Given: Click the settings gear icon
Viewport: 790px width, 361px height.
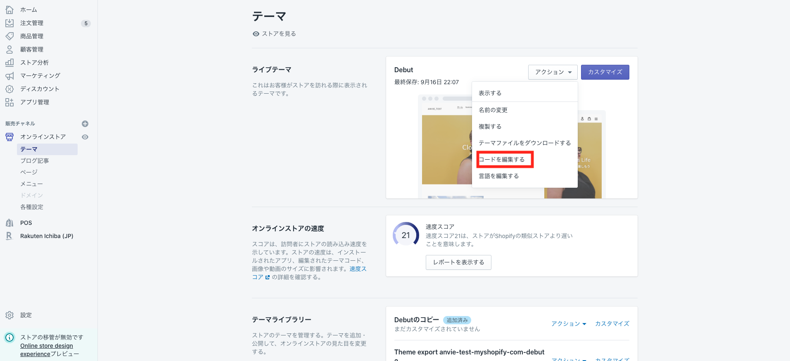Looking at the screenshot, I should pos(9,315).
